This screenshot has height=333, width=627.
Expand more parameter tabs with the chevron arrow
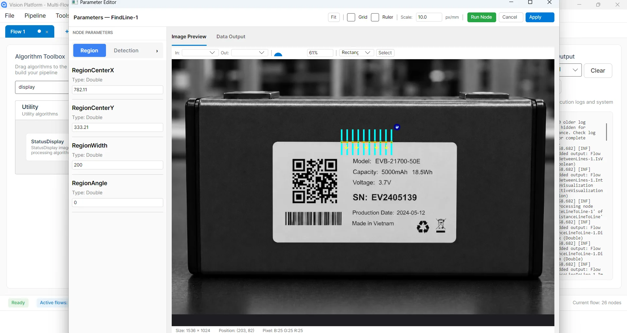(x=157, y=51)
